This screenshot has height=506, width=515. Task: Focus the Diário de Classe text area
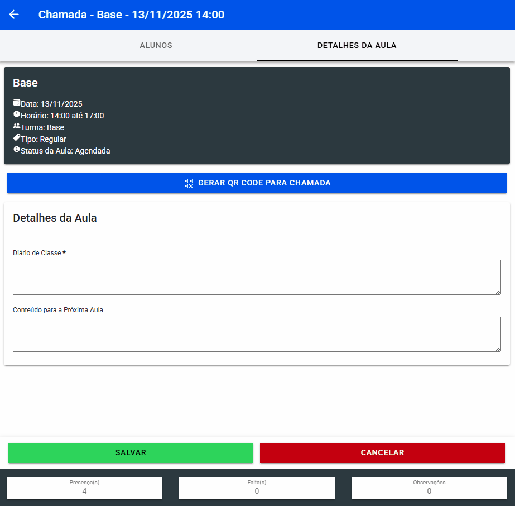coord(257,277)
